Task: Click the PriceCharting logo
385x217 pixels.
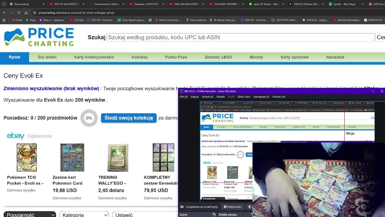Action: (39, 37)
